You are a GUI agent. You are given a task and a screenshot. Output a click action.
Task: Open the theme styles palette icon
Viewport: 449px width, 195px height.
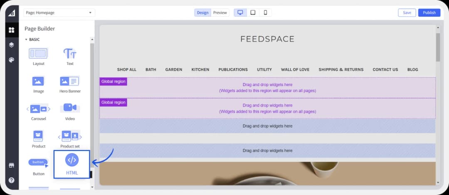[12, 60]
